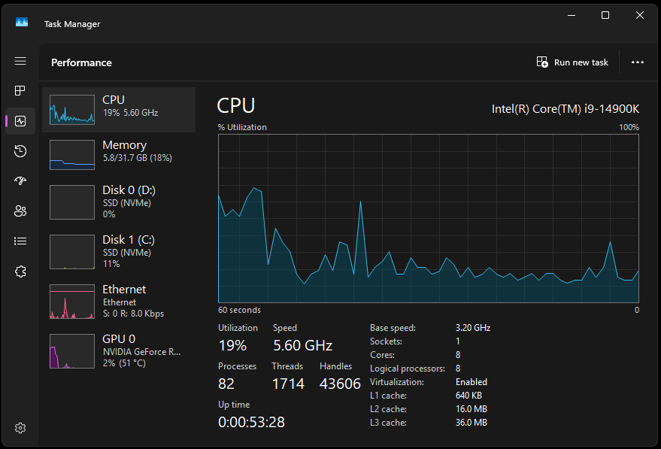Click the Disk 1 mini graph thumbnail
The width and height of the screenshot is (661, 449).
pyautogui.click(x=72, y=252)
